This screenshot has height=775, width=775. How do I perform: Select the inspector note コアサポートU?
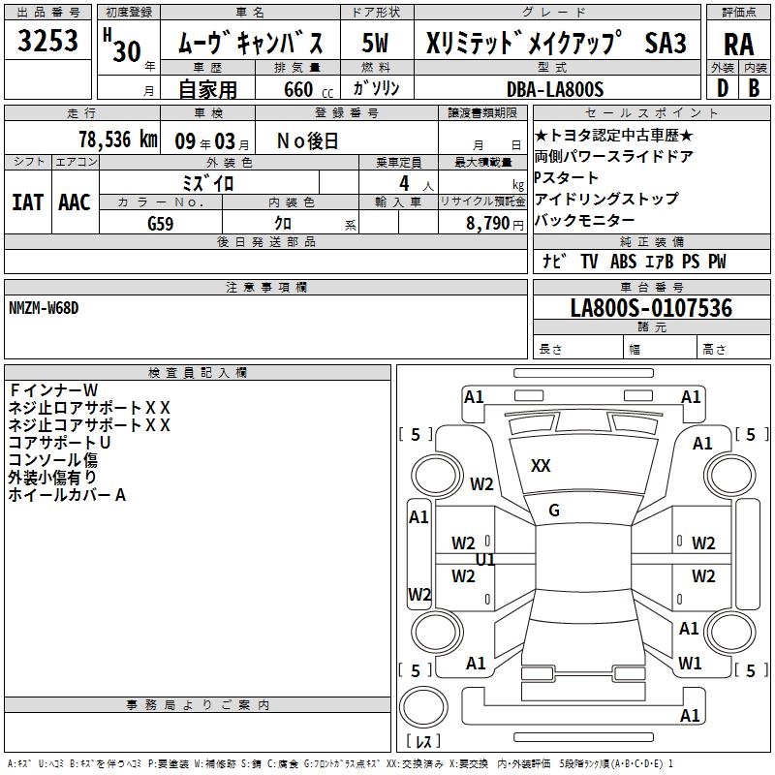coord(59,443)
